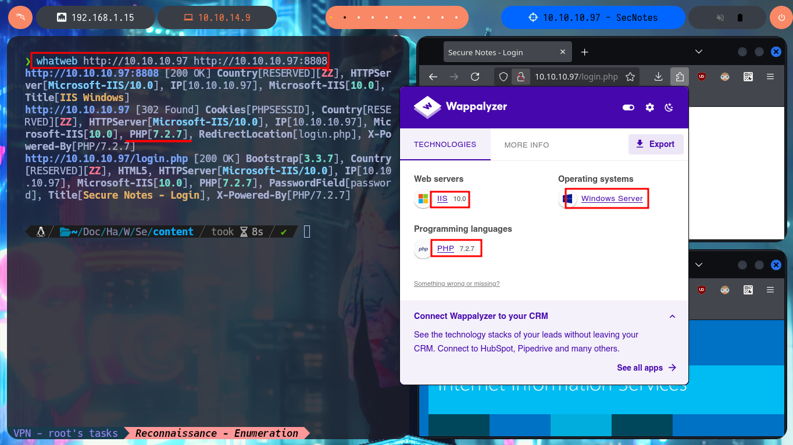Open the hamburger menu in lower IIS window
Image resolution: width=793 pixels, height=445 pixels.
tap(770, 289)
